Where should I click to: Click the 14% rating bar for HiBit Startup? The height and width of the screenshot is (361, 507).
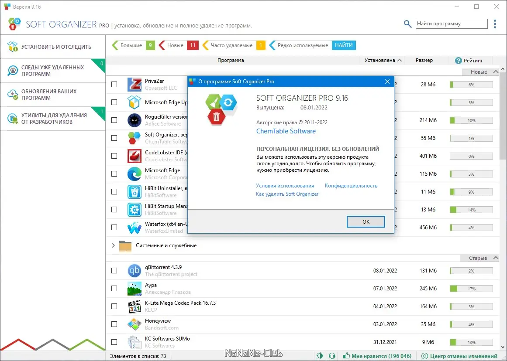click(x=472, y=210)
